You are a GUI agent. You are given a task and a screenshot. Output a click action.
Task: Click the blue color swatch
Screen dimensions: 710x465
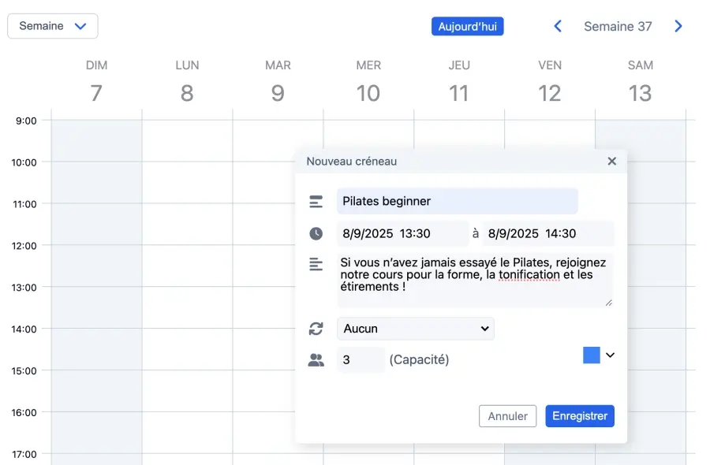tap(592, 355)
